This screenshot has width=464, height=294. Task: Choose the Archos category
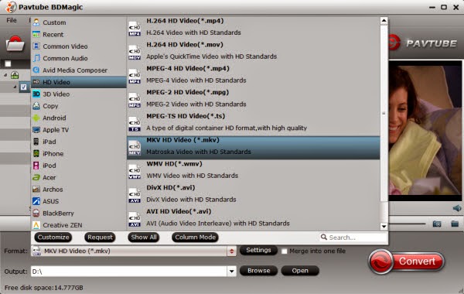point(78,190)
